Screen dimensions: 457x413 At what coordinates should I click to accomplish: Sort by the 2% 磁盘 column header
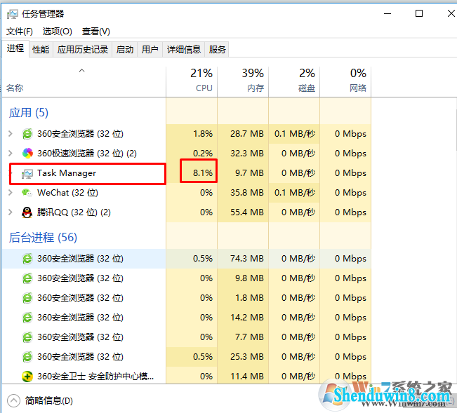(x=294, y=81)
